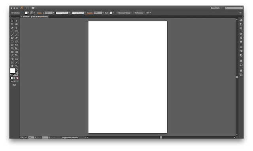
Task: Select the Width tool
Action: click(x=12, y=45)
